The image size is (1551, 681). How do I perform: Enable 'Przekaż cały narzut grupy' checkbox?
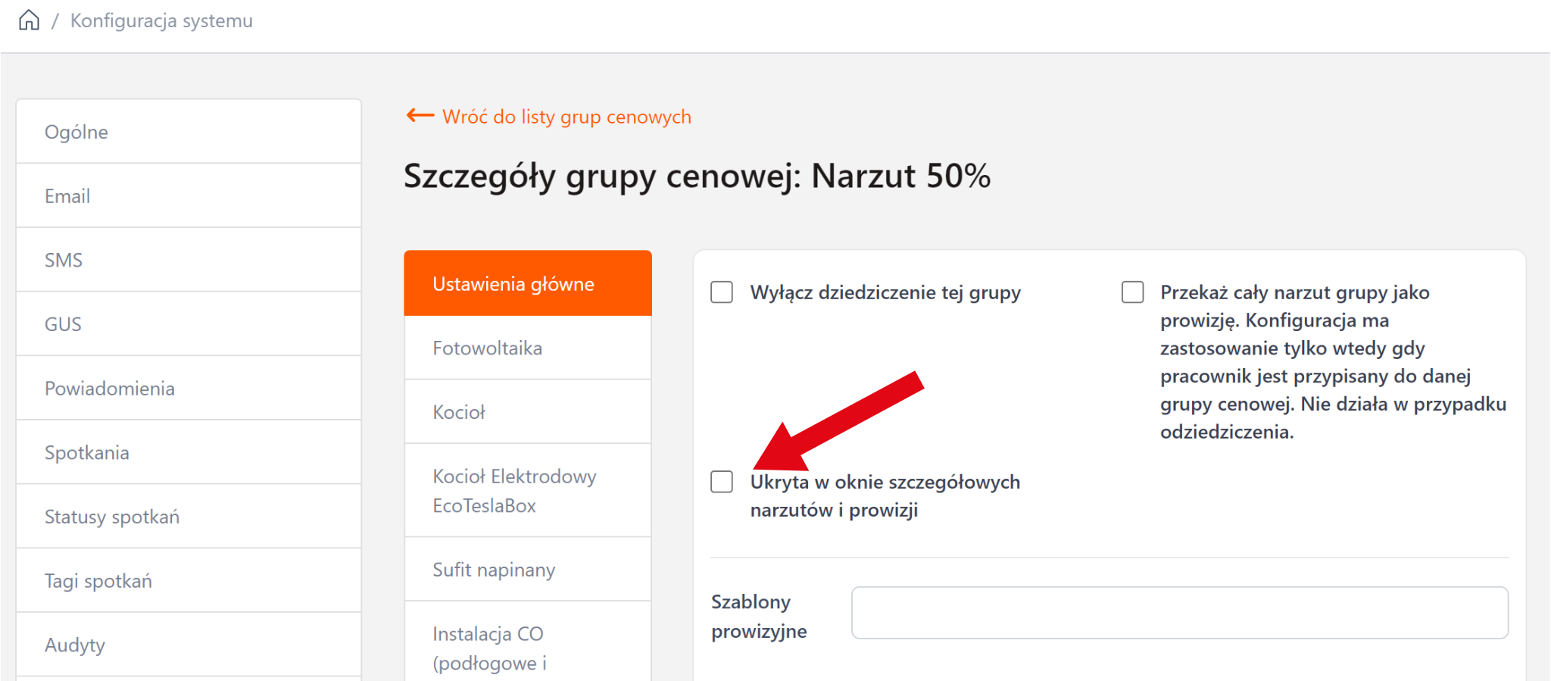1132,292
